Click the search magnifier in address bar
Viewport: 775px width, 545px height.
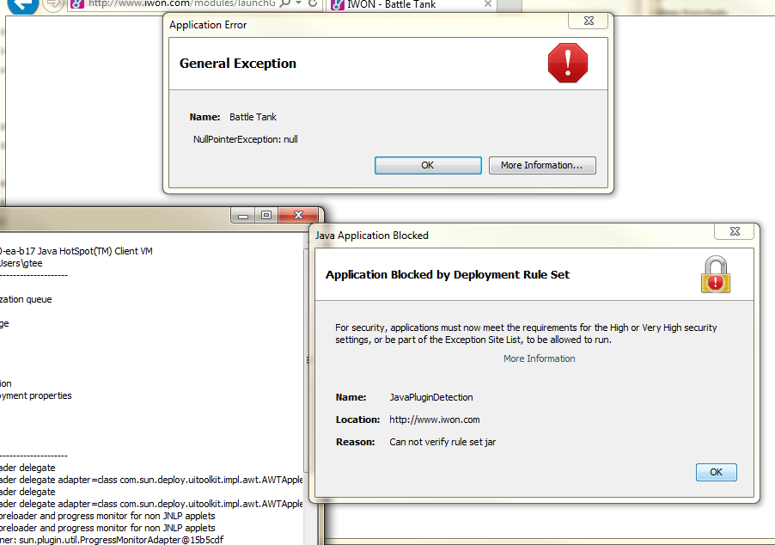tap(283, 4)
